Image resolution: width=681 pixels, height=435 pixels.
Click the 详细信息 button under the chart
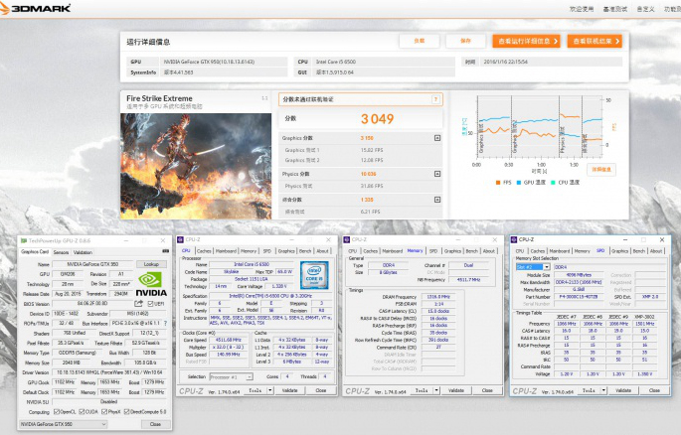tap(601, 170)
